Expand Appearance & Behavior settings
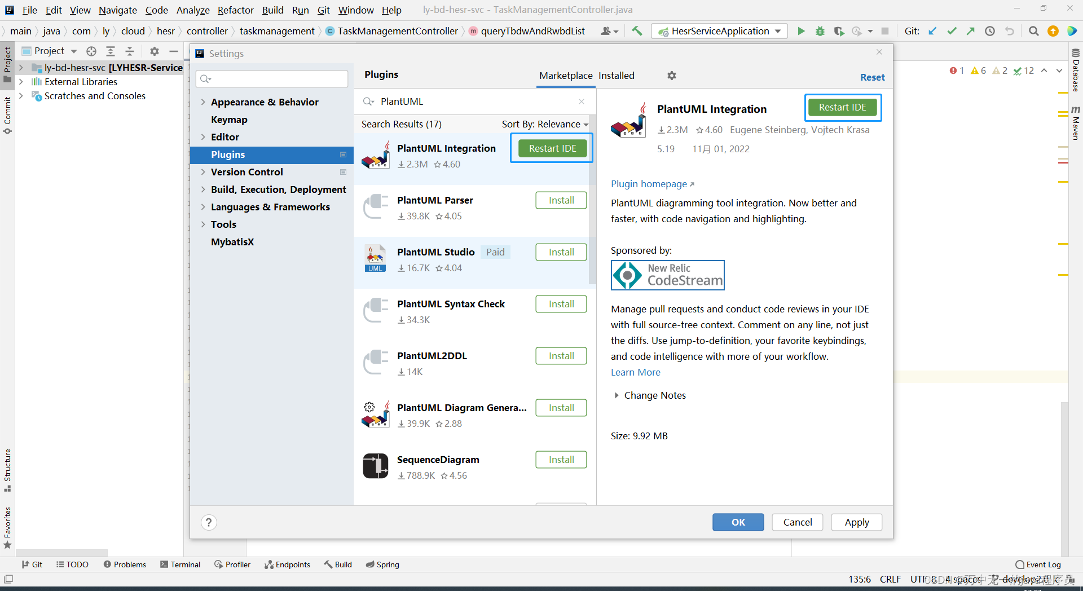 click(x=203, y=102)
